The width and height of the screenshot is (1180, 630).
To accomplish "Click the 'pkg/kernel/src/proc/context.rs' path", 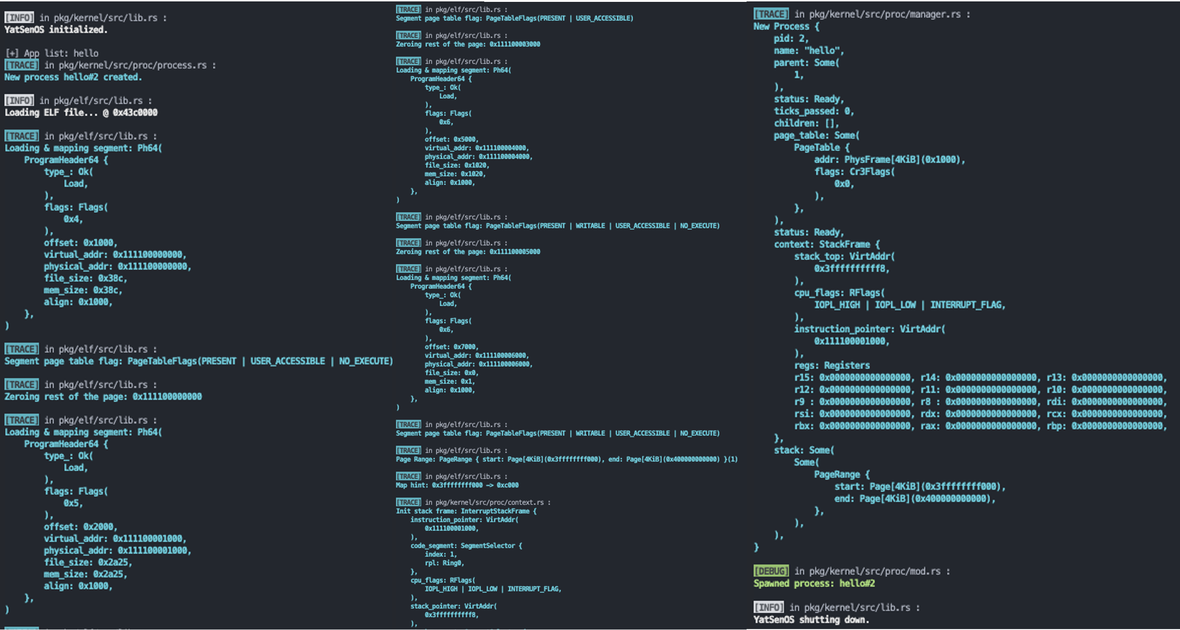I will (x=489, y=502).
